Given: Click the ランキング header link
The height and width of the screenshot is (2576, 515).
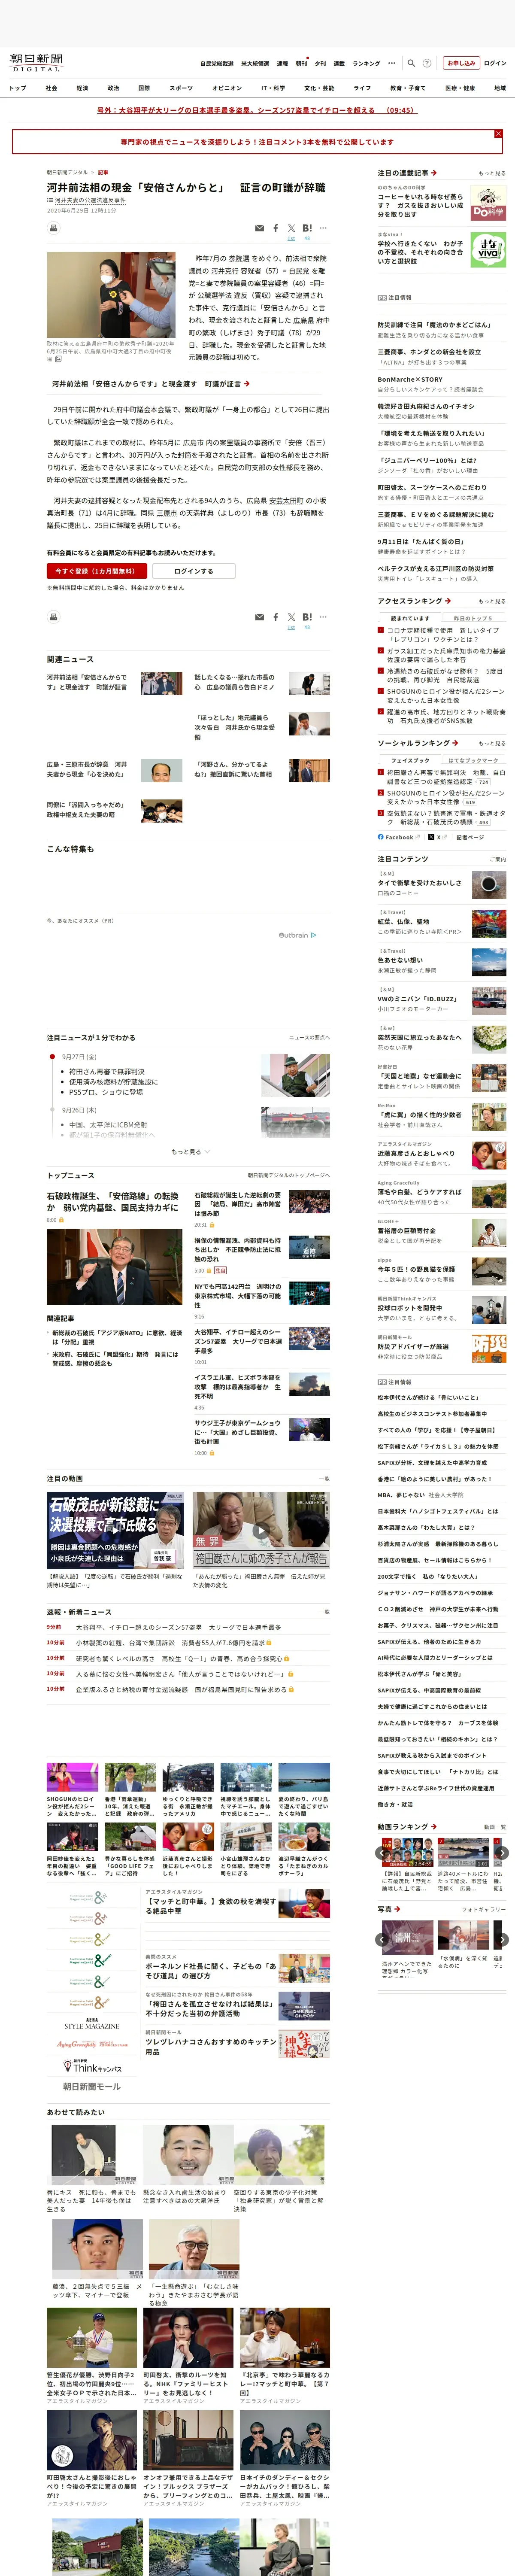Looking at the screenshot, I should click(x=366, y=63).
